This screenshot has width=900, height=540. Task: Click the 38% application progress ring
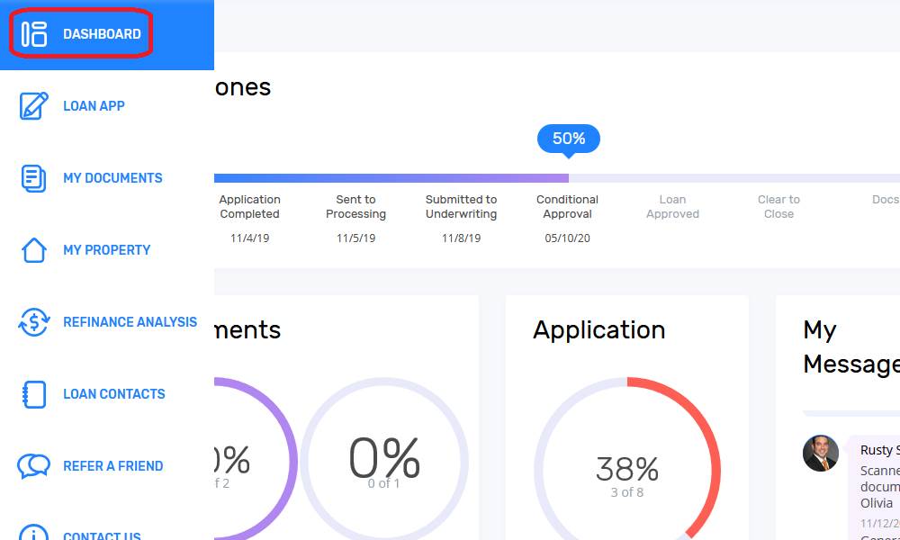click(x=627, y=459)
